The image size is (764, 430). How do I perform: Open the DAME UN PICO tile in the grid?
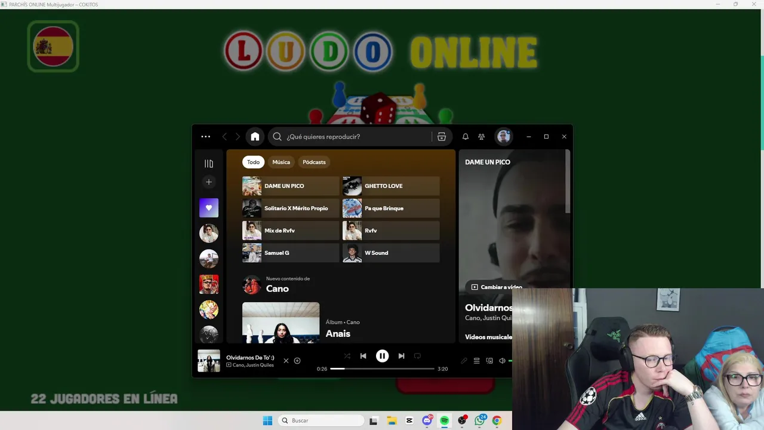291,186
